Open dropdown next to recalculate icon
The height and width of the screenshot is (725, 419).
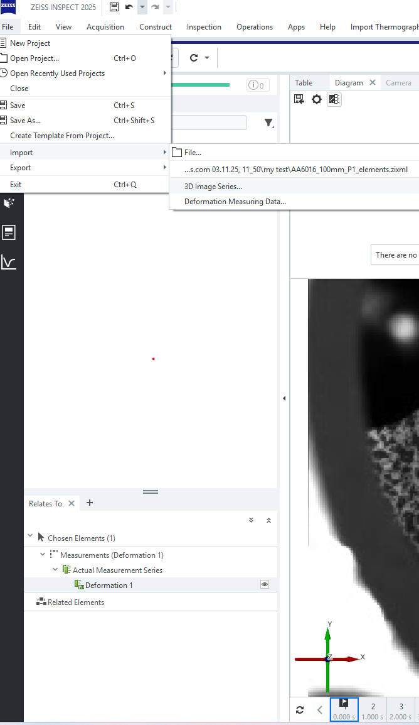point(207,58)
